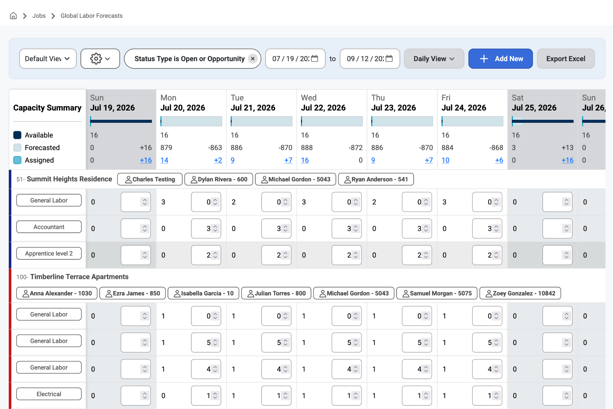The width and height of the screenshot is (613, 409).
Task: Open +16 assigned link for Jul 19
Action: (x=146, y=160)
